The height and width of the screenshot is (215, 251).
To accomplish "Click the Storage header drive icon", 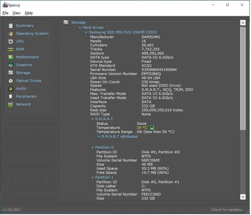I will point(66,22).
